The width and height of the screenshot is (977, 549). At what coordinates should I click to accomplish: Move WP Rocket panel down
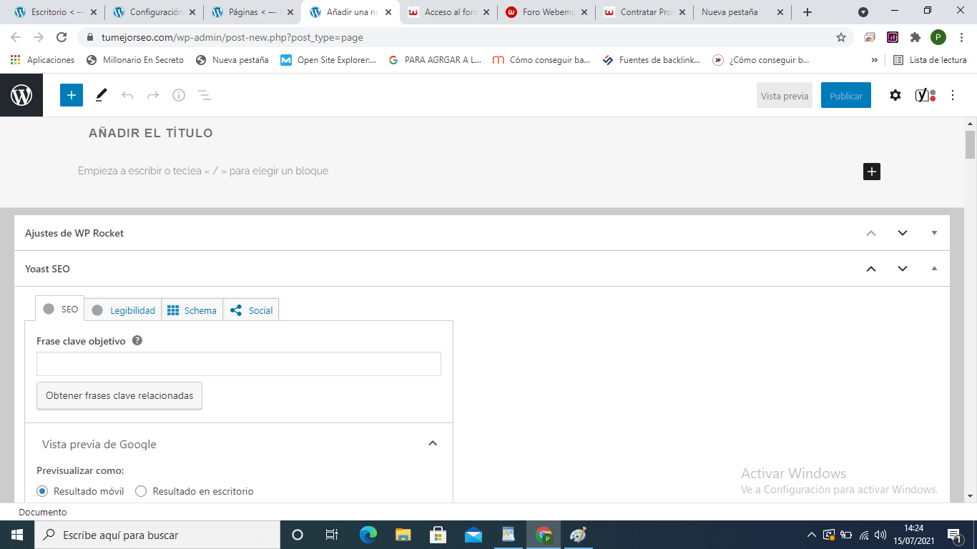[x=903, y=233]
